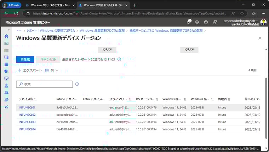
Task: Open the Home icon in Intune sidebar
Action: coord(6,36)
